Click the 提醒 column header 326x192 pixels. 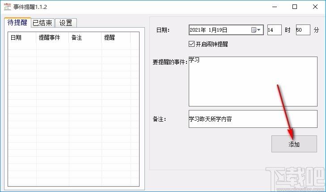pos(116,38)
